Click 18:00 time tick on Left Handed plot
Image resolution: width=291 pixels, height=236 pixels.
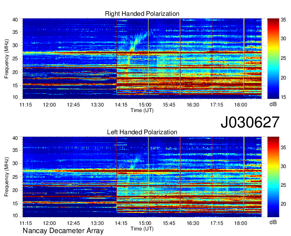[x=241, y=223]
